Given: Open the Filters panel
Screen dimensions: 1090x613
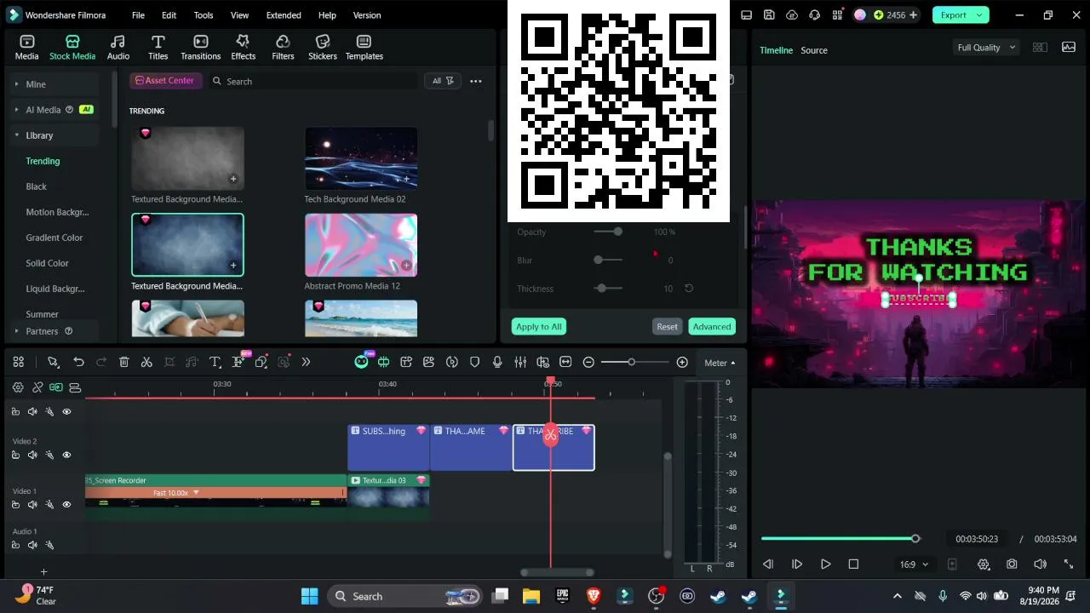Looking at the screenshot, I should [x=283, y=48].
